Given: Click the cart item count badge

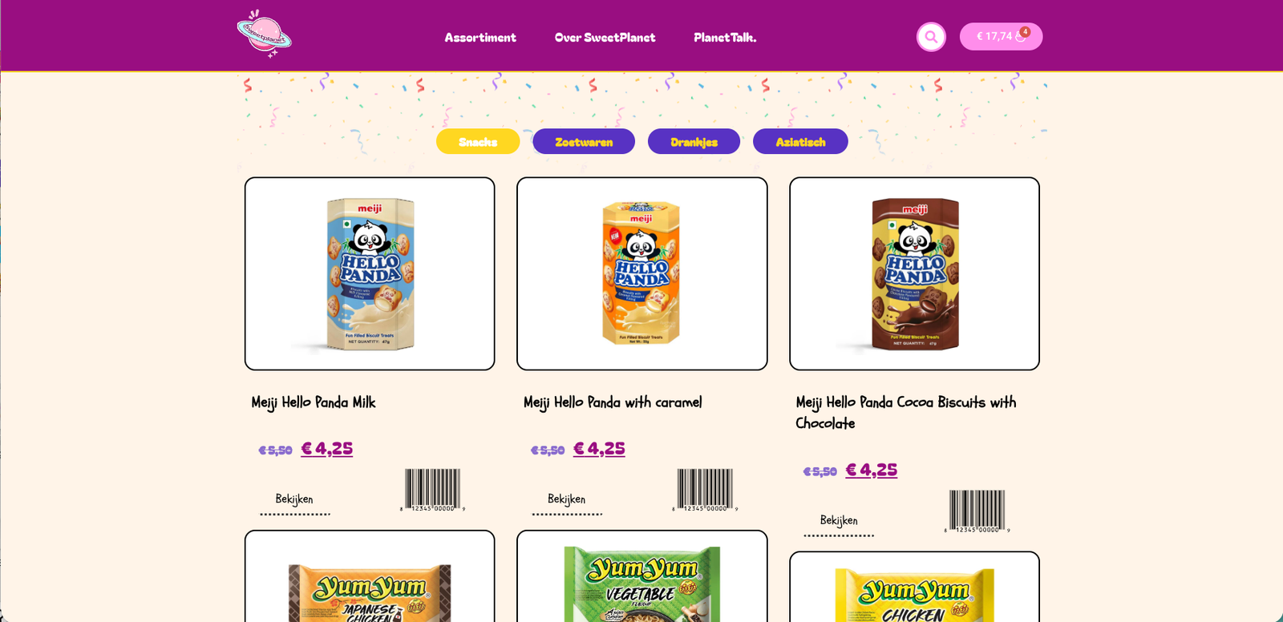Looking at the screenshot, I should point(1025,32).
